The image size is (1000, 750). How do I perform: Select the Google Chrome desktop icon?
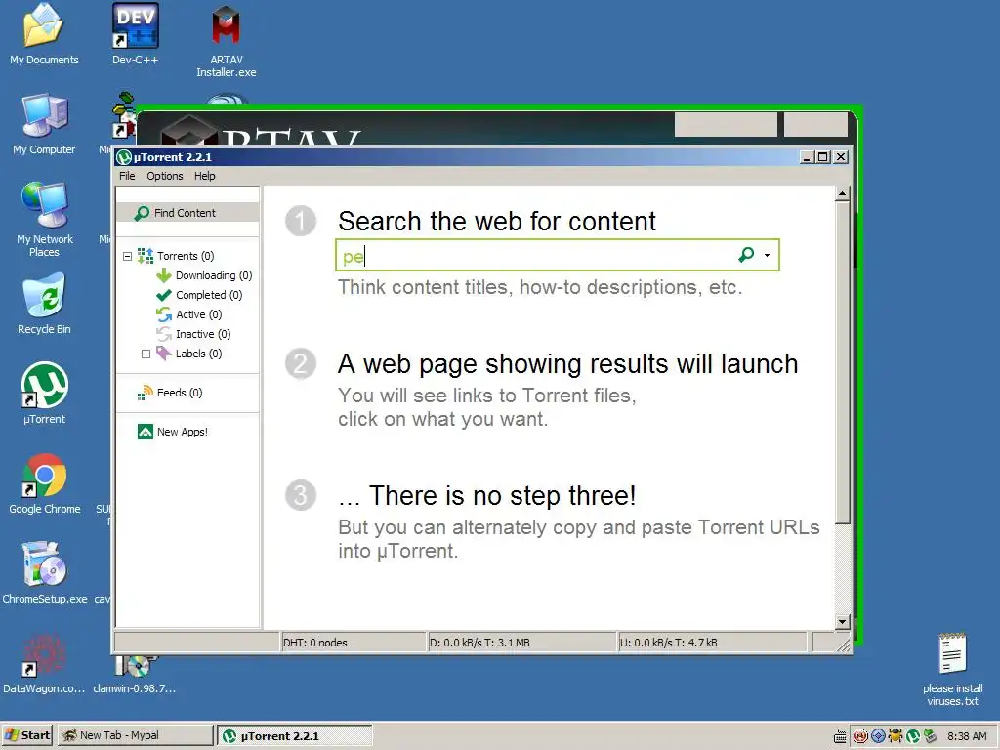pos(45,476)
